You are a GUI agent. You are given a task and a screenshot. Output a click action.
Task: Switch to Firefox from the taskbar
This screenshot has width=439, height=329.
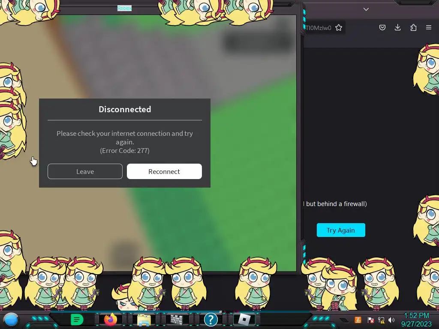coord(111,320)
